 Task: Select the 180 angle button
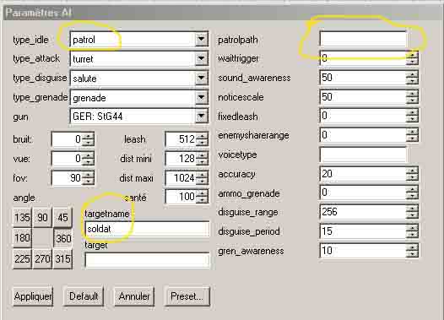pyautogui.click(x=22, y=238)
